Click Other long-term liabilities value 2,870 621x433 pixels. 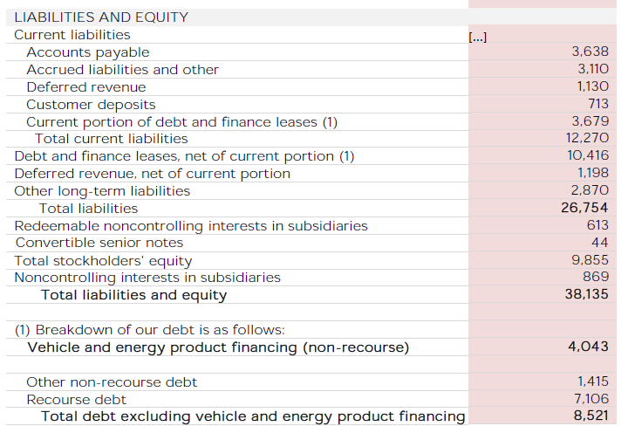pyautogui.click(x=590, y=190)
